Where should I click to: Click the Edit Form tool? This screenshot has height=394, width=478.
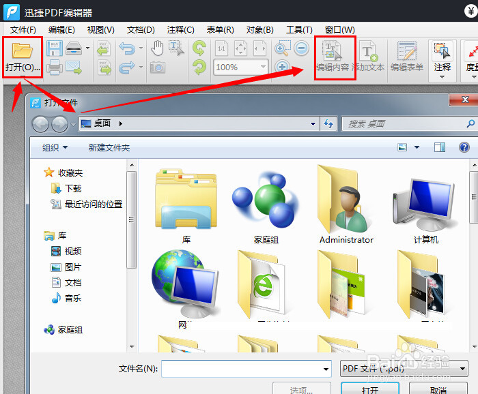tap(407, 57)
